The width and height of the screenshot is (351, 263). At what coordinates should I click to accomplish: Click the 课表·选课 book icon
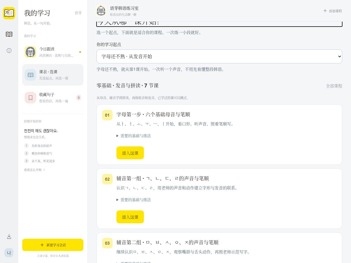[30, 75]
